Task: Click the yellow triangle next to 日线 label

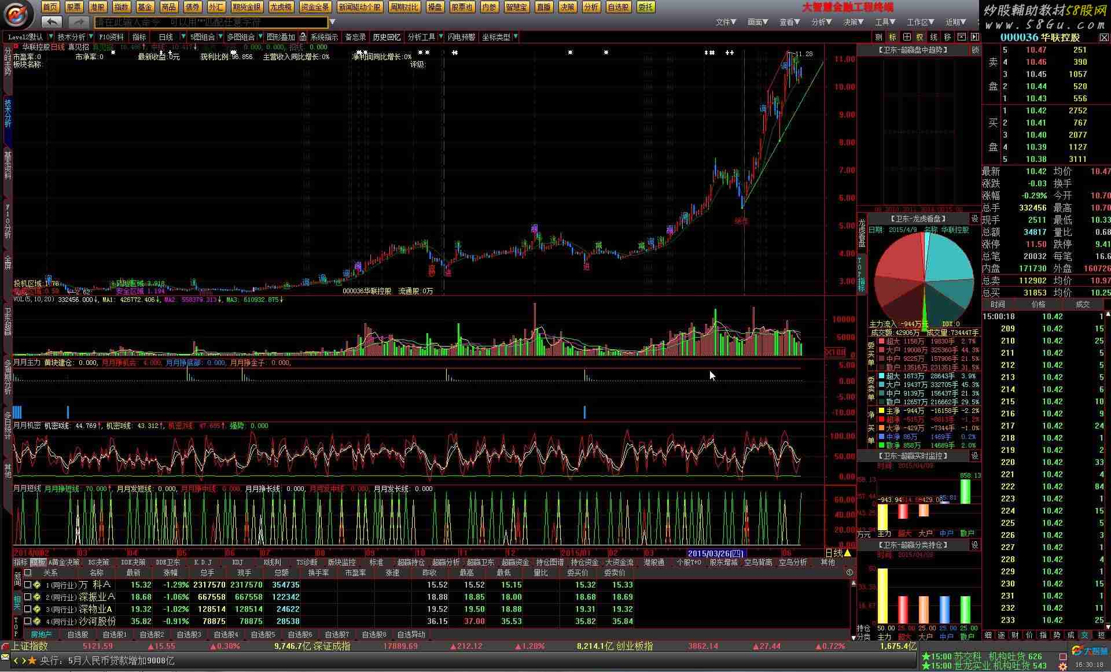Action: (x=848, y=553)
